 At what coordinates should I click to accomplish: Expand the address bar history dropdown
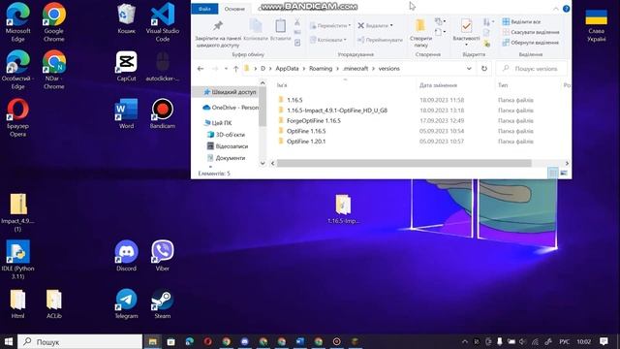click(x=469, y=69)
